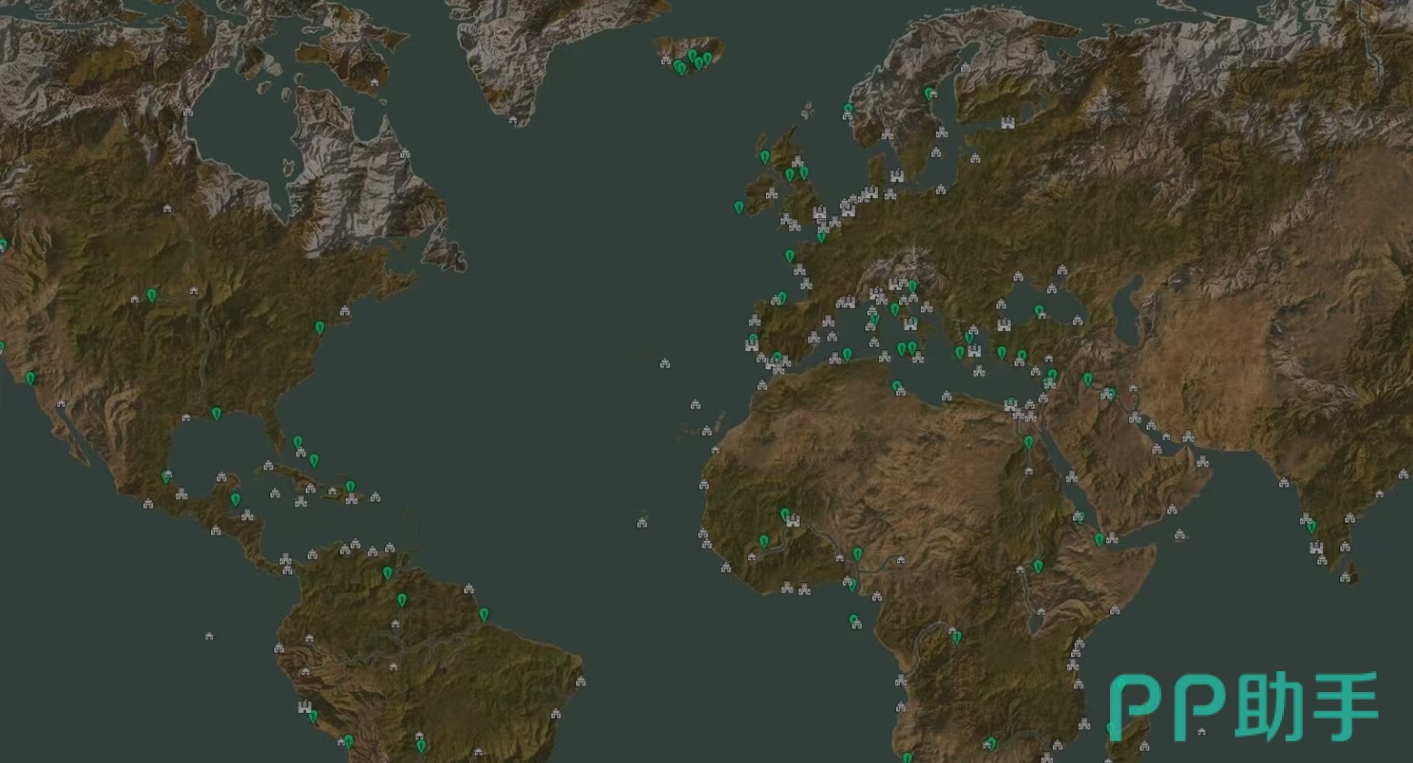Choose the settlement icon on Baffin Island
The width and height of the screenshot is (1413, 763).
click(375, 84)
